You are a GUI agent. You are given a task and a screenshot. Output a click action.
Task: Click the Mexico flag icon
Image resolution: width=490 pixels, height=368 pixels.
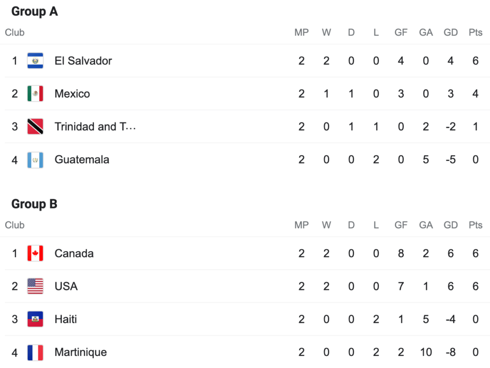[x=35, y=94]
